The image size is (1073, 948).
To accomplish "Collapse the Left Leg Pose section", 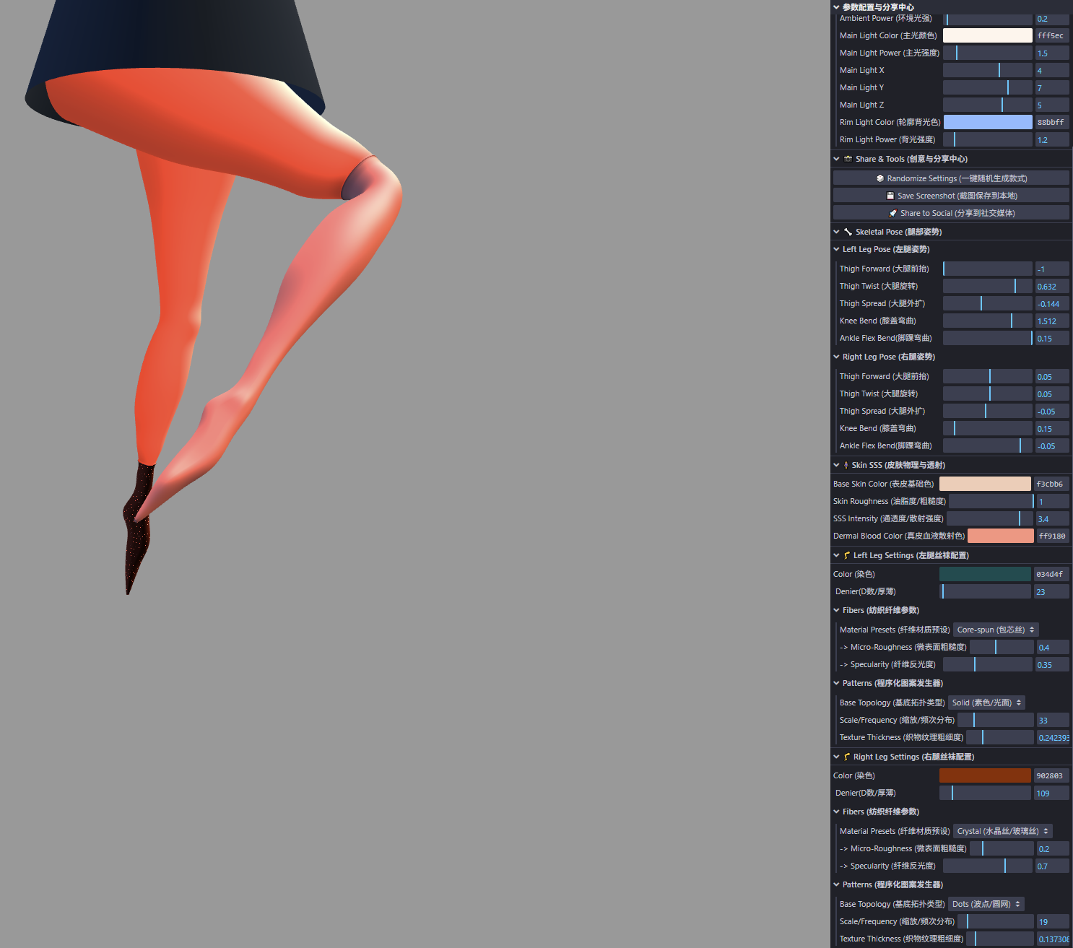I will point(951,249).
